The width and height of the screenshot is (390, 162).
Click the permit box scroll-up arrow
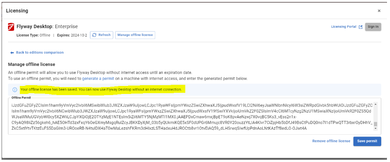376,105
